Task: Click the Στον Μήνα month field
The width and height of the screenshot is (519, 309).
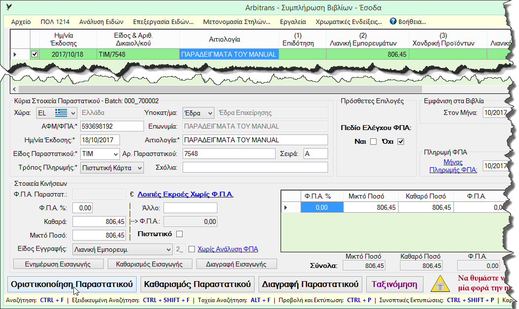Action: pyautogui.click(x=495, y=112)
